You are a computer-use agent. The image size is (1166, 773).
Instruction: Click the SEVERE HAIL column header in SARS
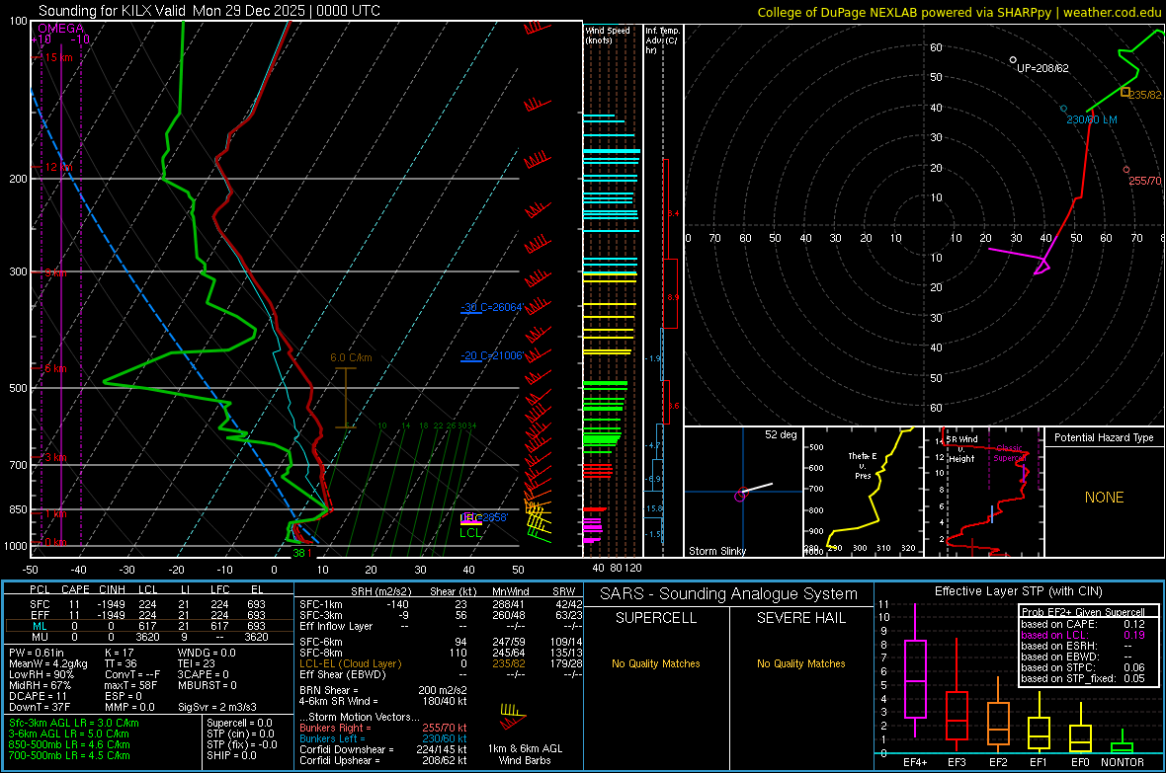[x=800, y=618]
